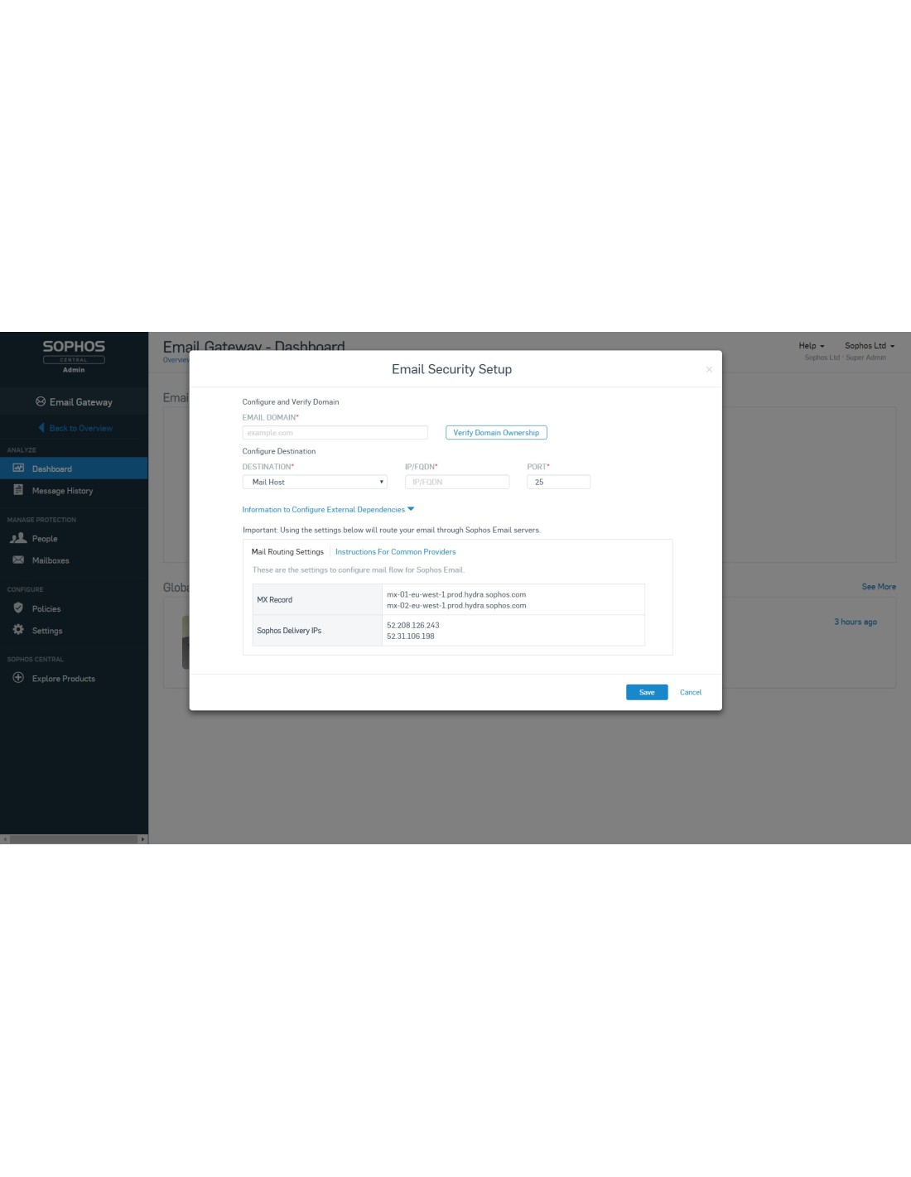Click the Message History document icon
The height and width of the screenshot is (1177, 911).
18,490
